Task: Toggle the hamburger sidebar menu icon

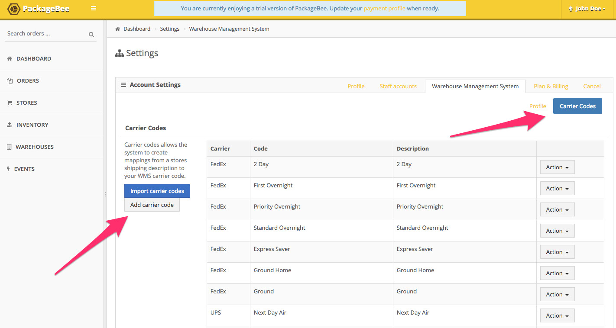Action: coord(94,8)
